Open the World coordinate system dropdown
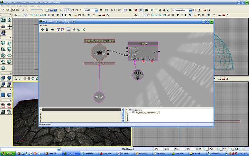Image resolution: width=249 pixels, height=156 pixels. tap(96, 10)
